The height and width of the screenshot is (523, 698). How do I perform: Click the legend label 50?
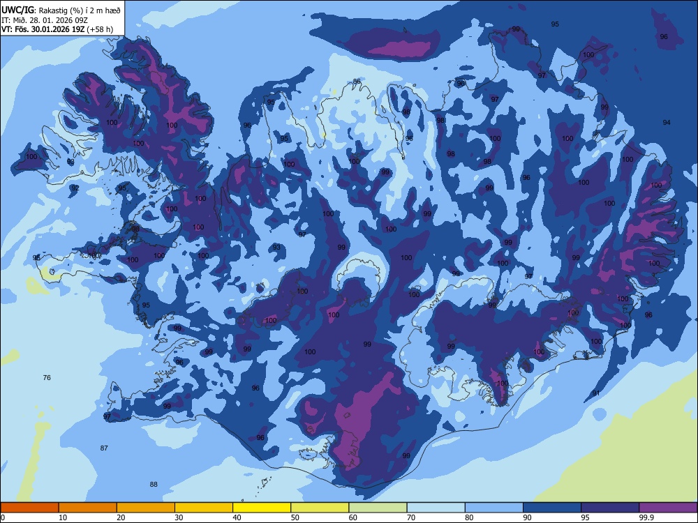click(295, 517)
